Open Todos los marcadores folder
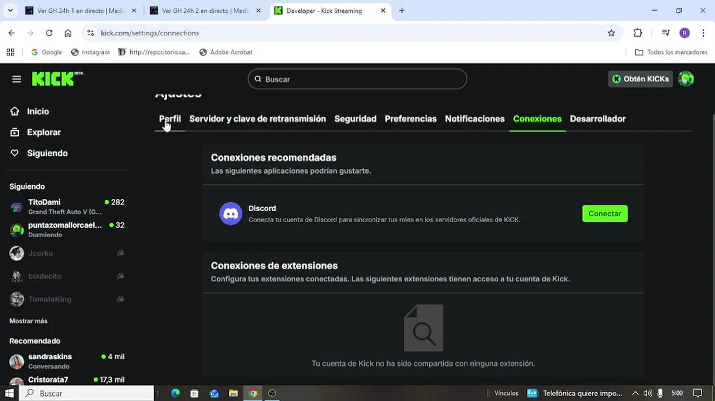Image resolution: width=715 pixels, height=401 pixels. pyautogui.click(x=671, y=52)
